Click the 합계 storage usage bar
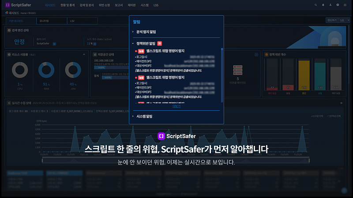353x198 pixels. [x=115, y=78]
